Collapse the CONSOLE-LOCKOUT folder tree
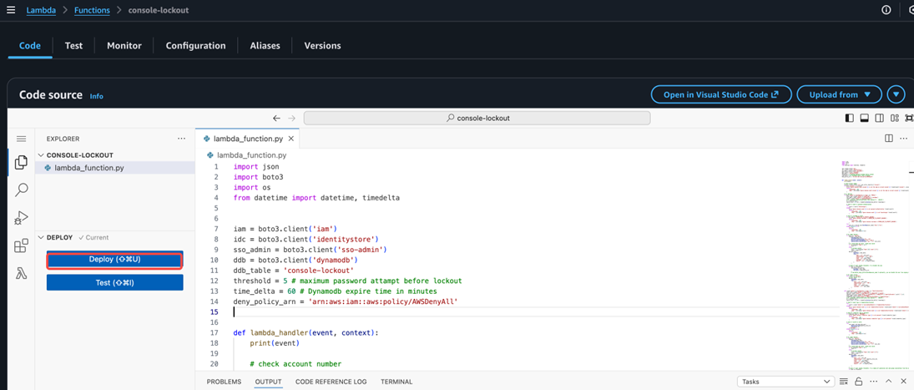914x390 pixels. click(42, 155)
